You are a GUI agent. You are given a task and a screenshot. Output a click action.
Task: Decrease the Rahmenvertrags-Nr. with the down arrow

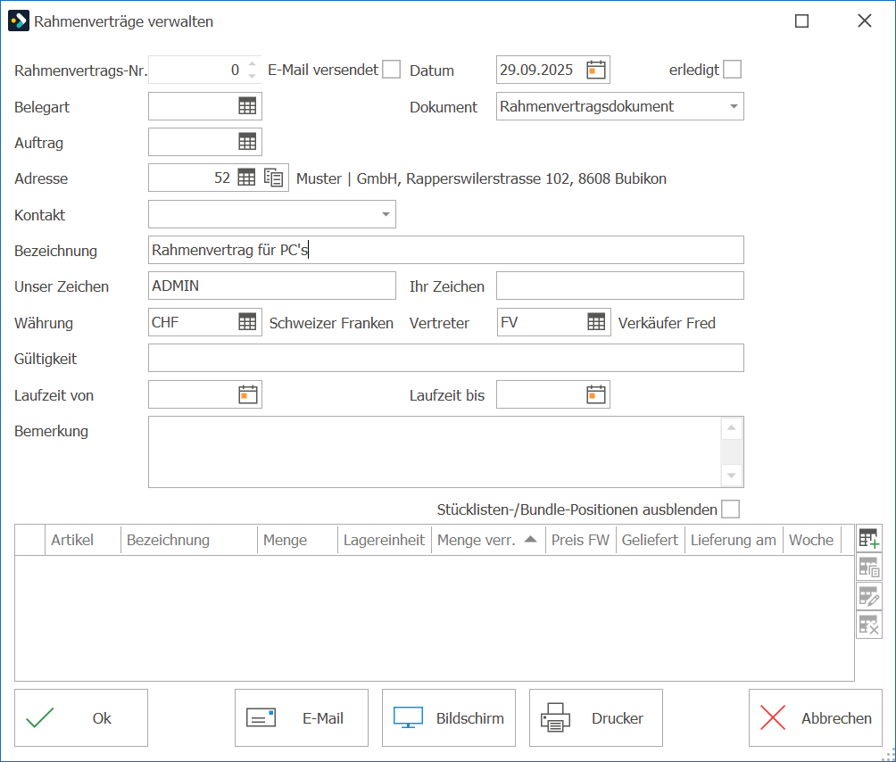252,76
